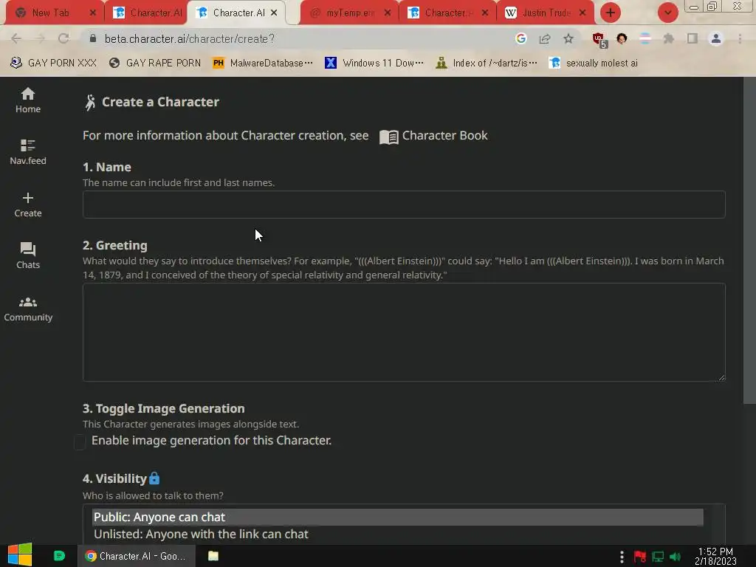756x567 pixels.
Task: Open the Chats sidebar section
Action: click(x=28, y=255)
